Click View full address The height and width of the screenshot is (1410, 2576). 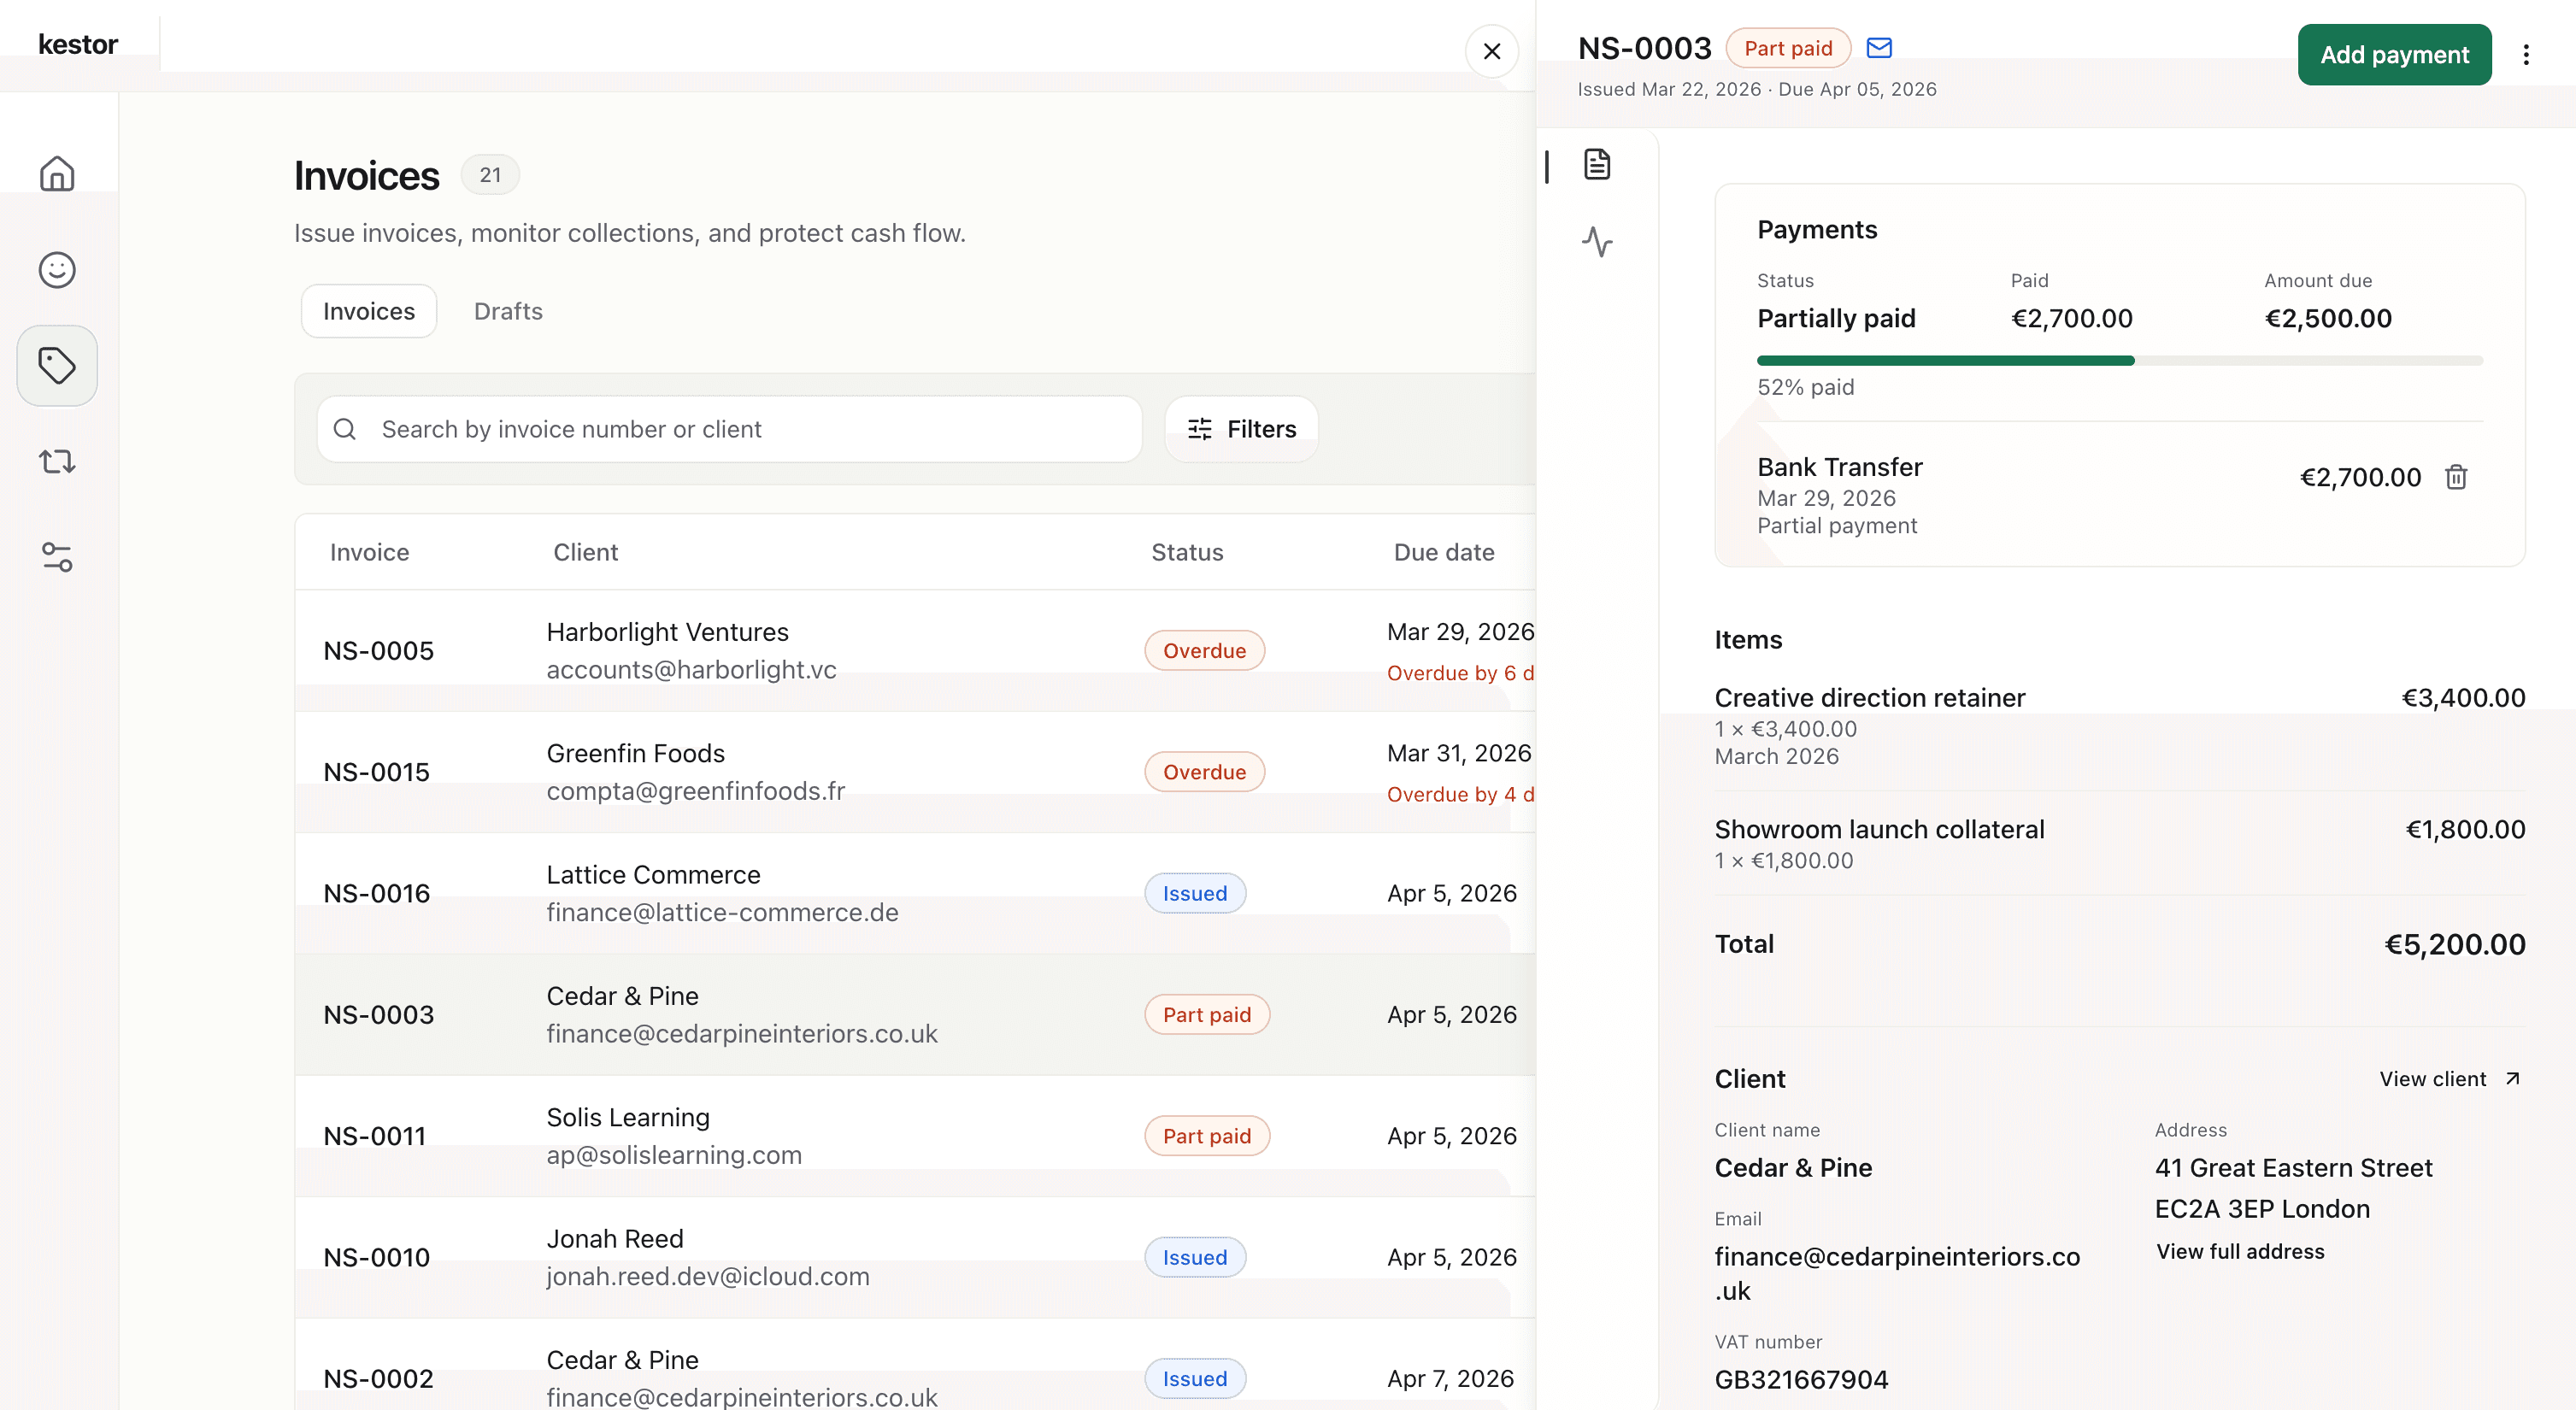[2241, 1251]
